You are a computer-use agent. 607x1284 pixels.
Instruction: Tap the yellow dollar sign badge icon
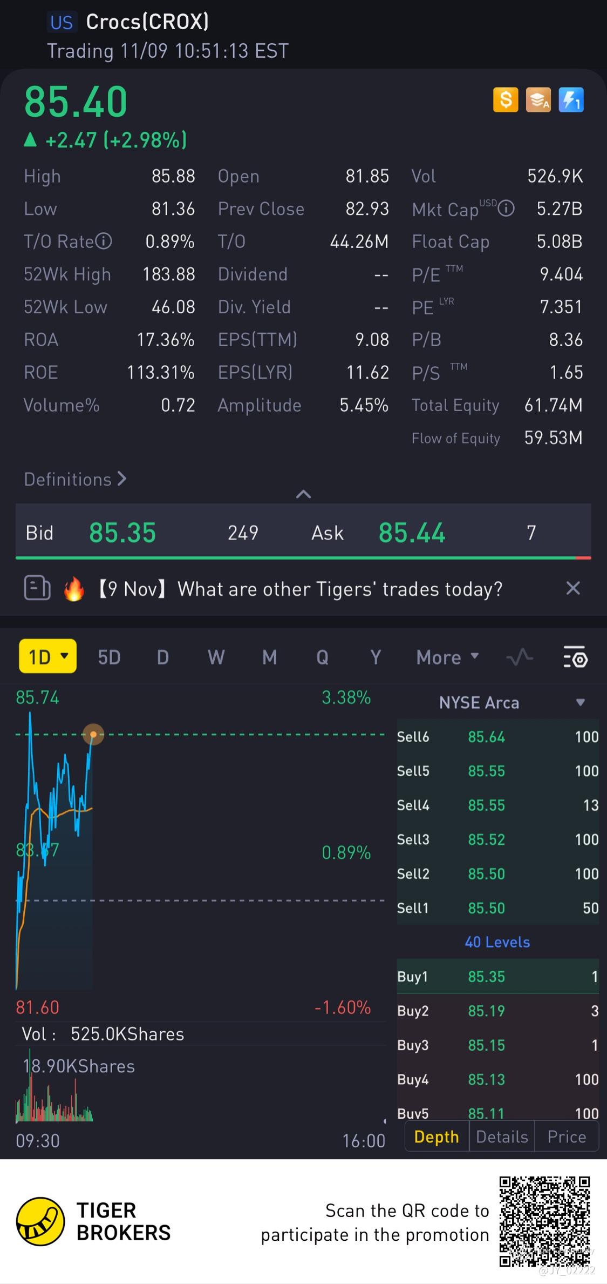(x=506, y=100)
